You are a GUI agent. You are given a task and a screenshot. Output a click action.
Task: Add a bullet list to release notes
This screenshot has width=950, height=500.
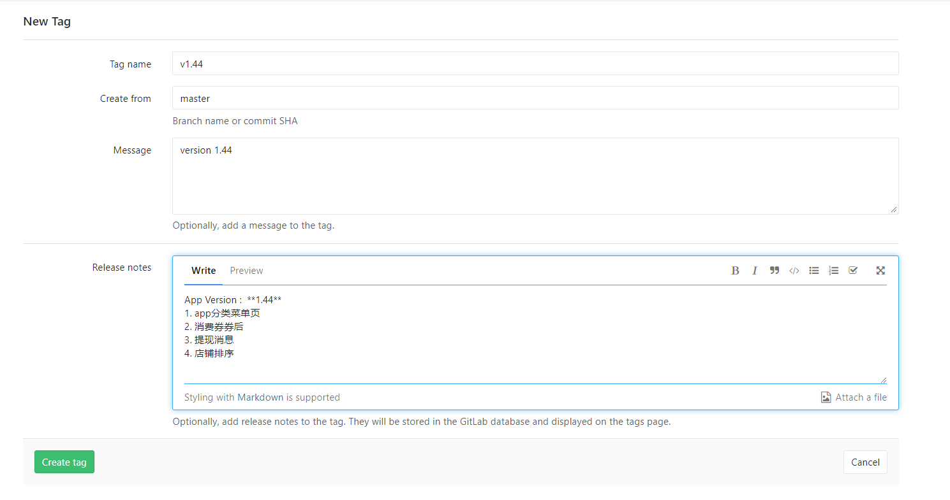pyautogui.click(x=814, y=271)
